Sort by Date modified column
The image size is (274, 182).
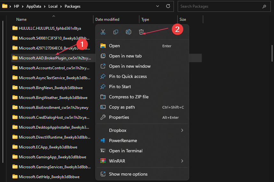(x=116, y=19)
